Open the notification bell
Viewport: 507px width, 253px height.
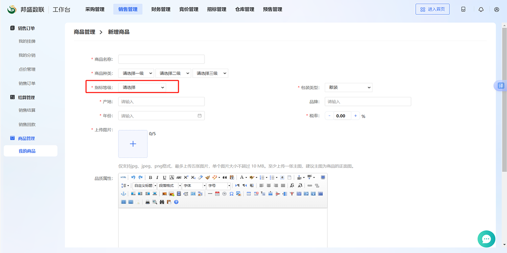click(x=481, y=9)
